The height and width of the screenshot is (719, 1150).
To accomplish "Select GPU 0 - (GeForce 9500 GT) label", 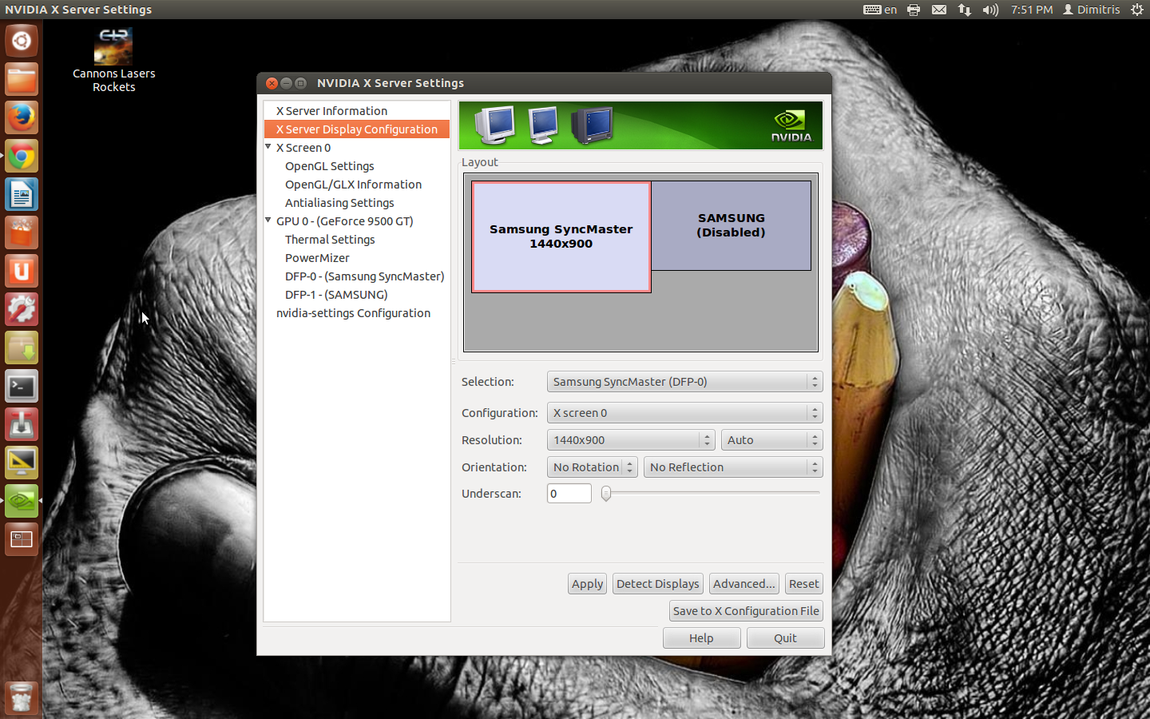I will 345,221.
